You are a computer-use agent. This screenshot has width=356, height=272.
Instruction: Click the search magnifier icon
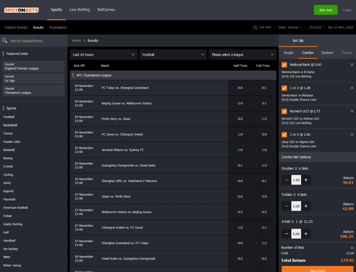click(x=5, y=41)
